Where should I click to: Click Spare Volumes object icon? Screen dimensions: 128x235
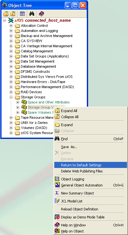point(24,112)
